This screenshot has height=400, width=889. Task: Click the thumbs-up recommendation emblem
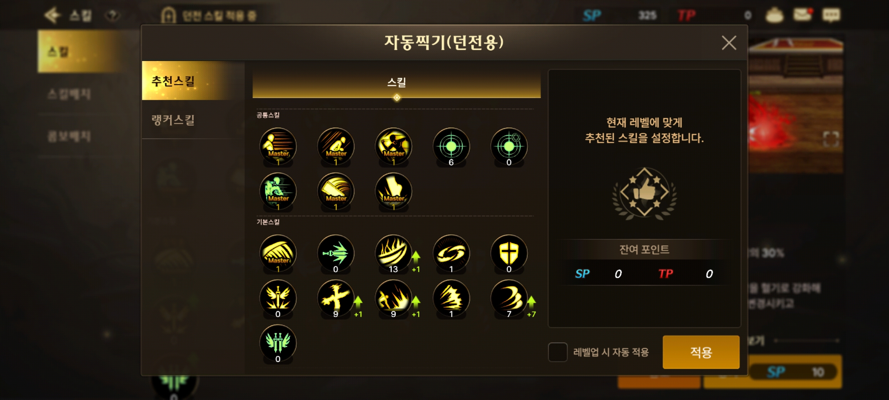[645, 192]
